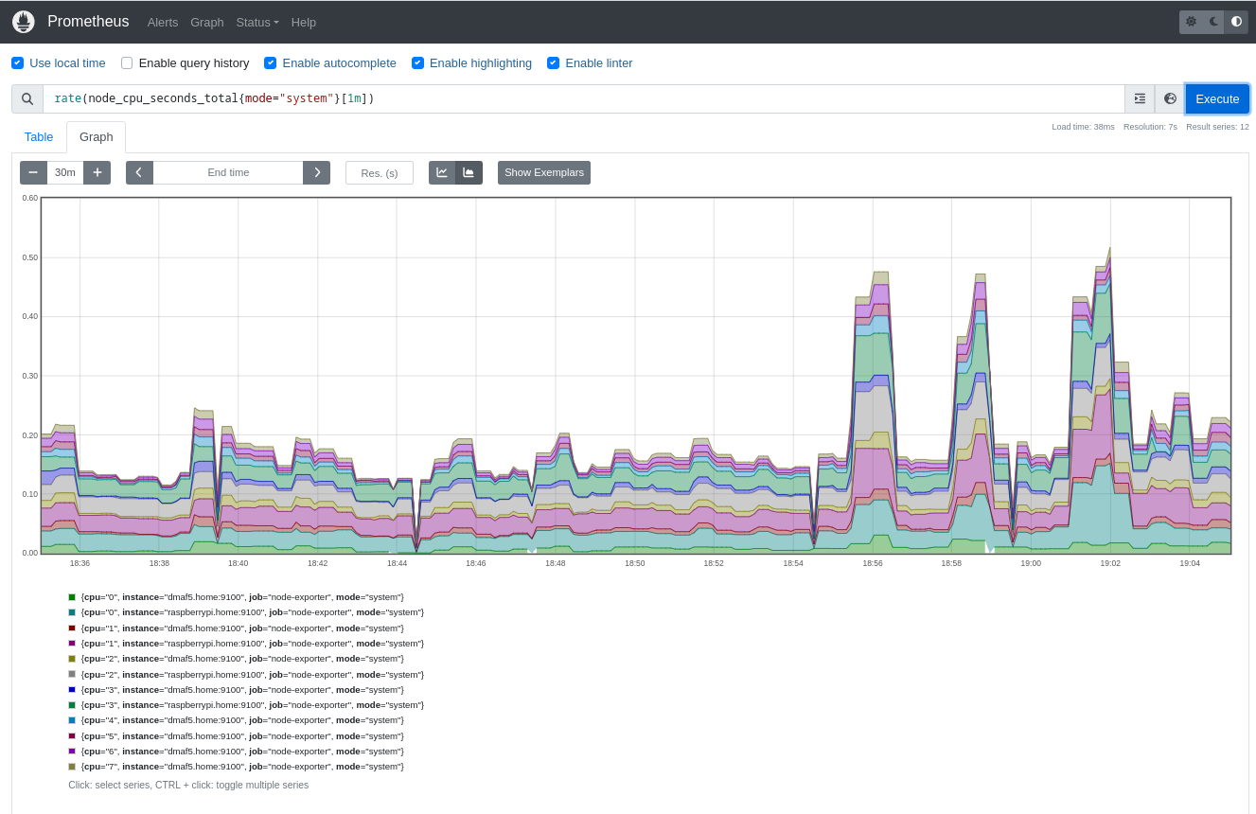Enable query history checkbox

click(x=127, y=62)
